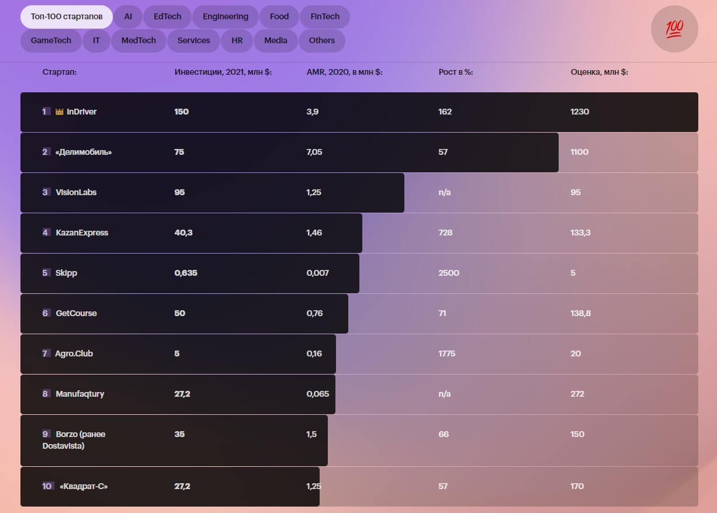The width and height of the screenshot is (717, 513).
Task: Select the KazanExpress row
Action: [82, 233]
